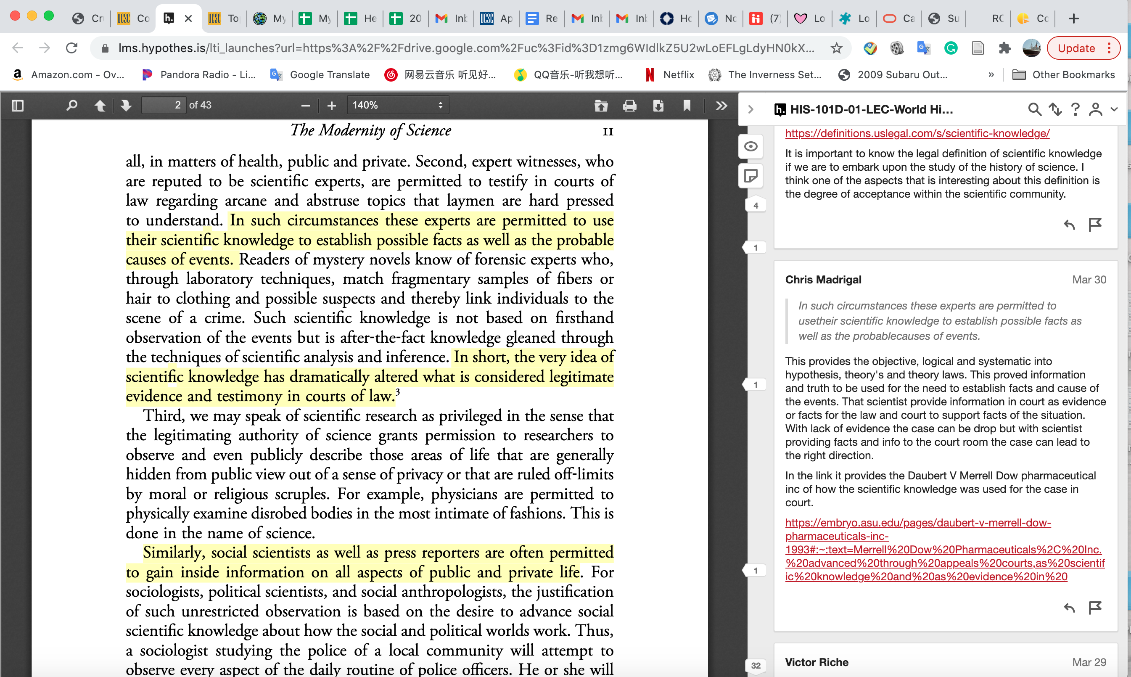Viewport: 1131px width, 677px height.
Task: Open The Inverness Set bookmark
Action: pos(765,75)
